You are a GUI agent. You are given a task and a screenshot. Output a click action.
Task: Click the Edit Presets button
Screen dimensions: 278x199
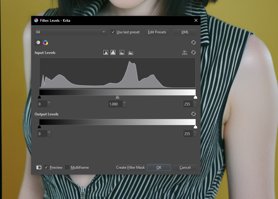tap(157, 32)
